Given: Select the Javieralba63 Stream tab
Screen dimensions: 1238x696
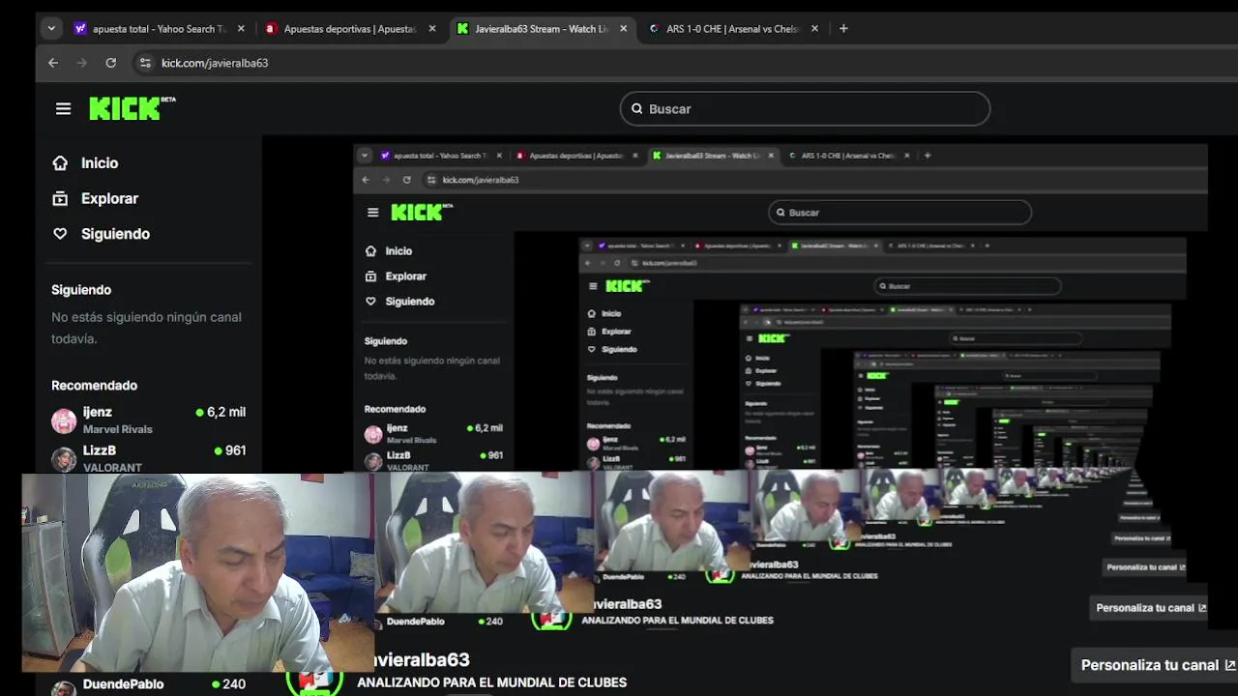Looking at the screenshot, I should coord(542,29).
